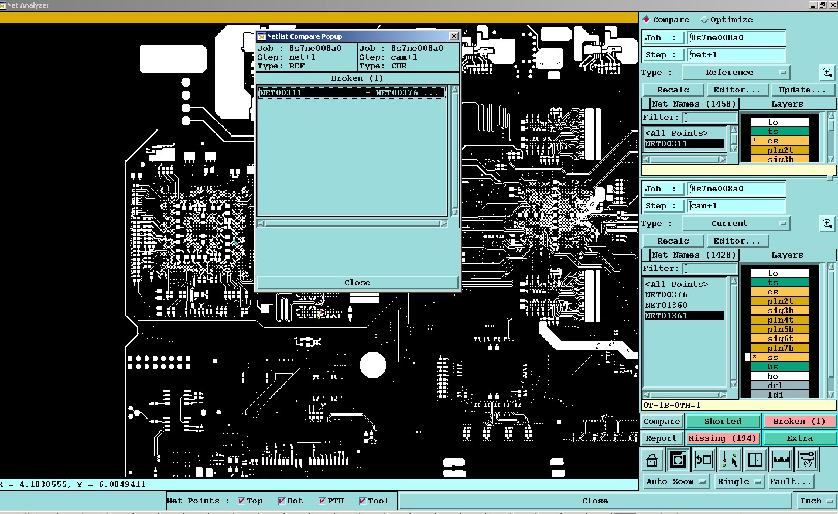Screen dimensions: 838x514
Task: Show Extra nets results
Action: (x=799, y=438)
